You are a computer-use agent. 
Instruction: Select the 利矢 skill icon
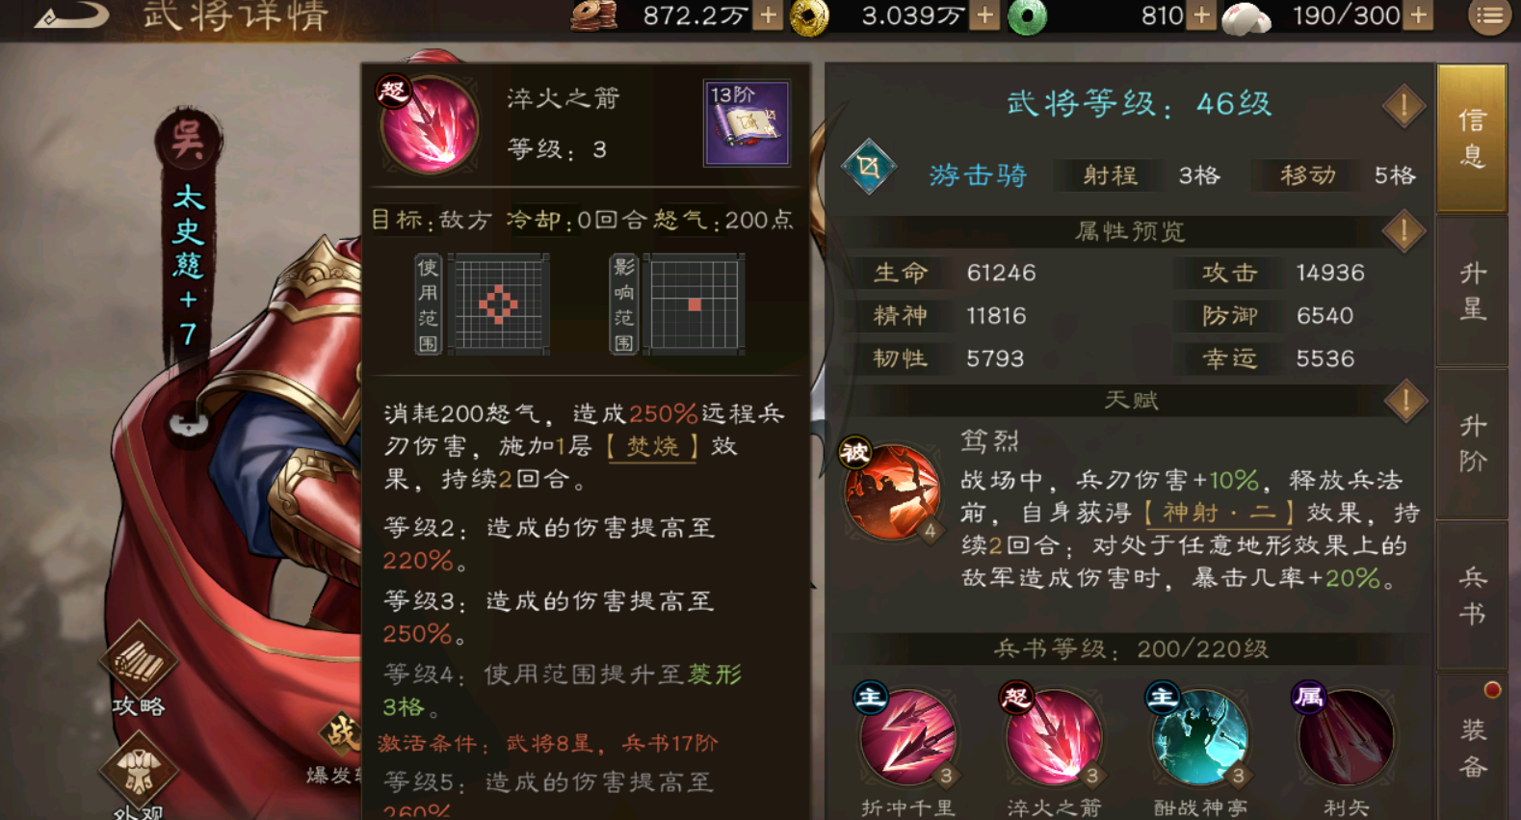(1346, 737)
